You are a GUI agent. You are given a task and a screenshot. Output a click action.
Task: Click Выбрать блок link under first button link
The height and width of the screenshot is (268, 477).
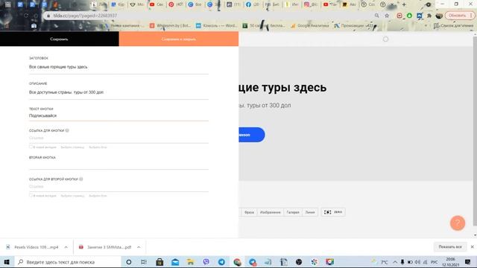point(98,147)
